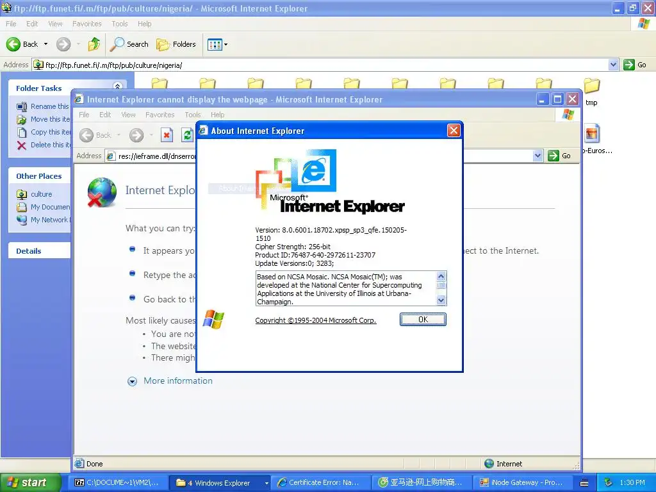Toggle the Folders pane button
Image resolution: width=656 pixels, height=492 pixels.
tap(176, 44)
